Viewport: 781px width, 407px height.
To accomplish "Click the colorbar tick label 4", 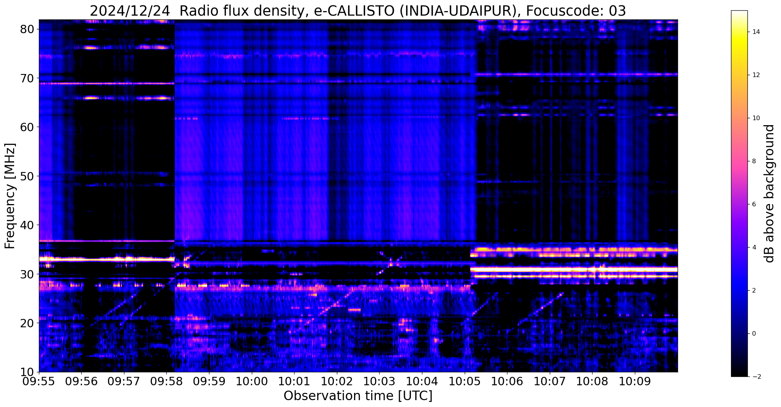I will tap(754, 248).
